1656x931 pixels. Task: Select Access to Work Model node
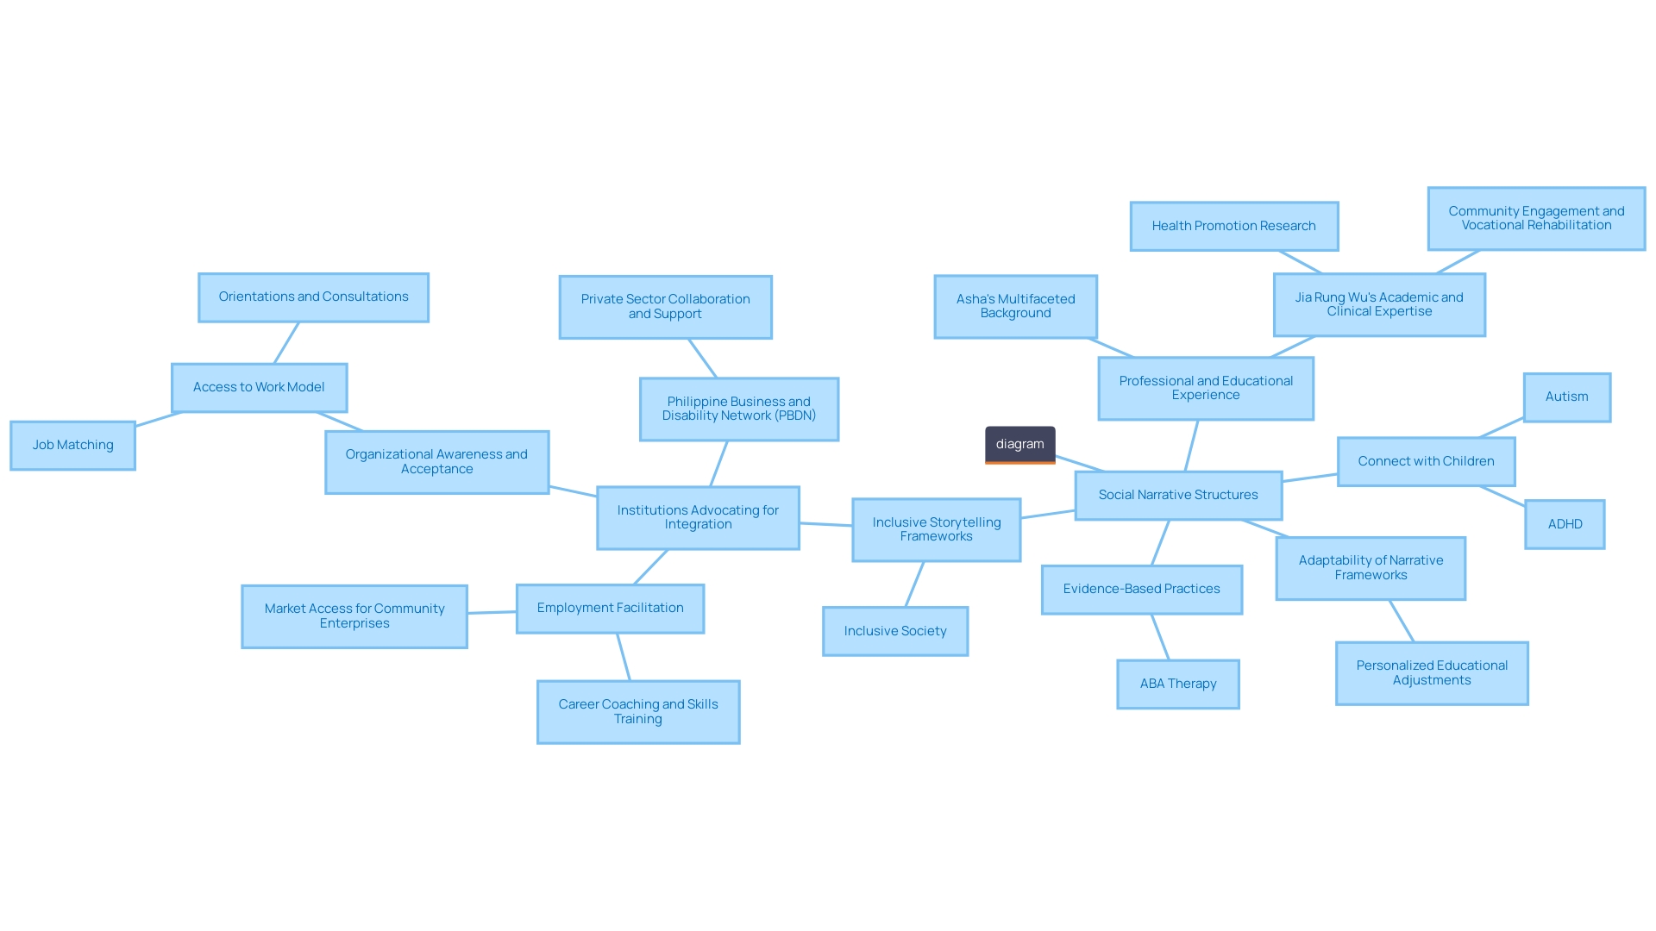click(x=260, y=385)
